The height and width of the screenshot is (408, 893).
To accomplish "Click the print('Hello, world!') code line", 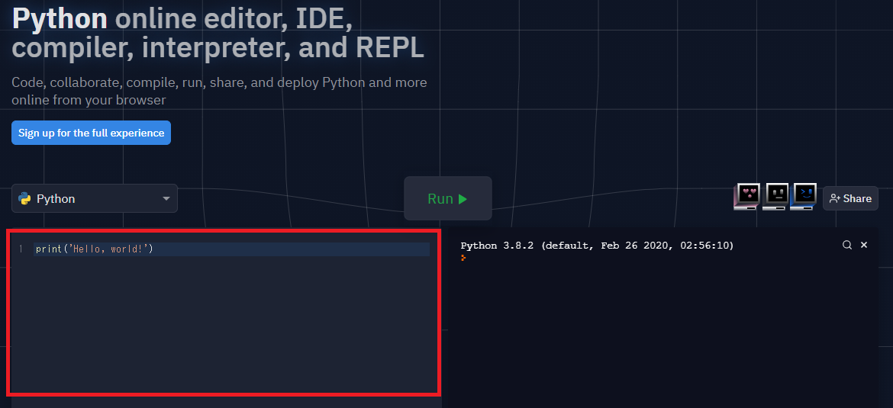I will click(232, 249).
